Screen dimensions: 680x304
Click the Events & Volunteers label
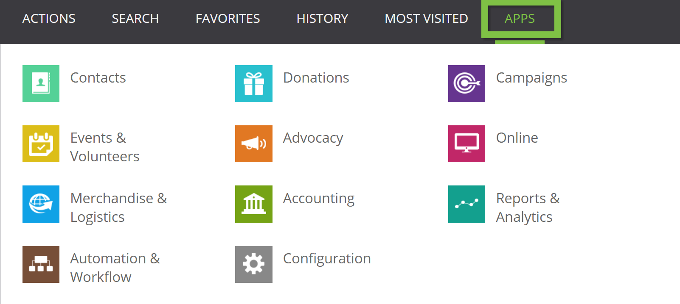click(105, 147)
